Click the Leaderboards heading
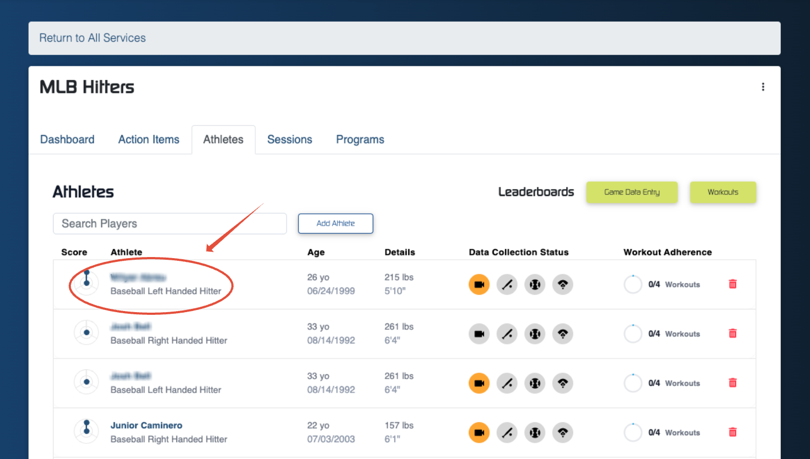Viewport: 810px width, 459px height. point(536,192)
